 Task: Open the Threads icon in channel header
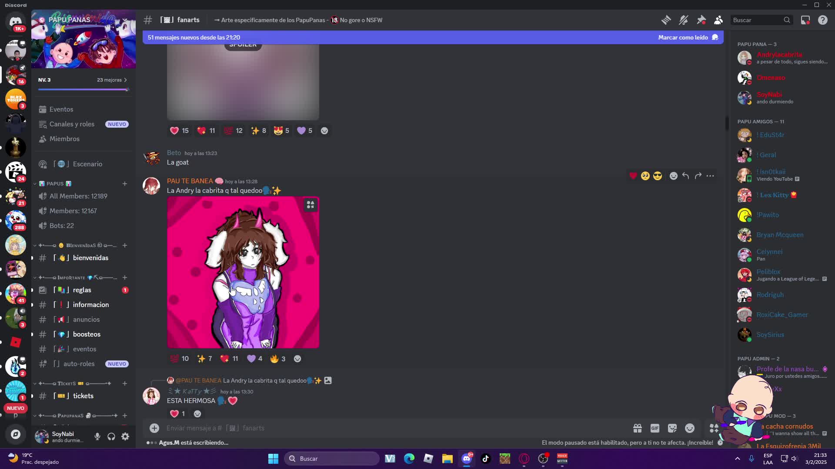tap(666, 20)
